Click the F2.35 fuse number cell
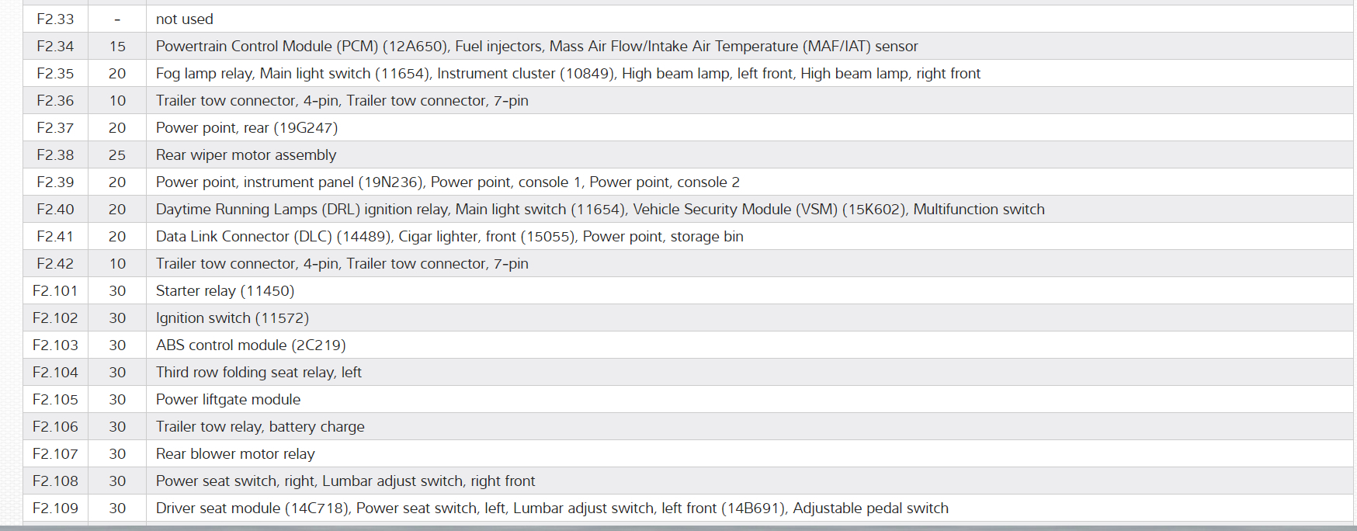This screenshot has width=1357, height=531. click(x=55, y=74)
